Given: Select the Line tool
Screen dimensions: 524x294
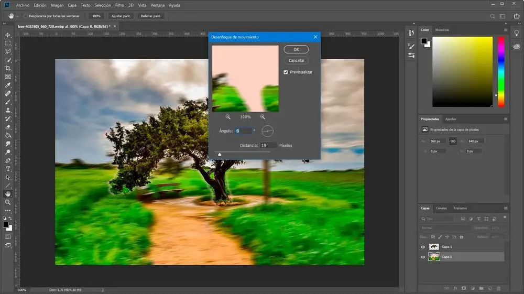Looking at the screenshot, I should coord(8,186).
